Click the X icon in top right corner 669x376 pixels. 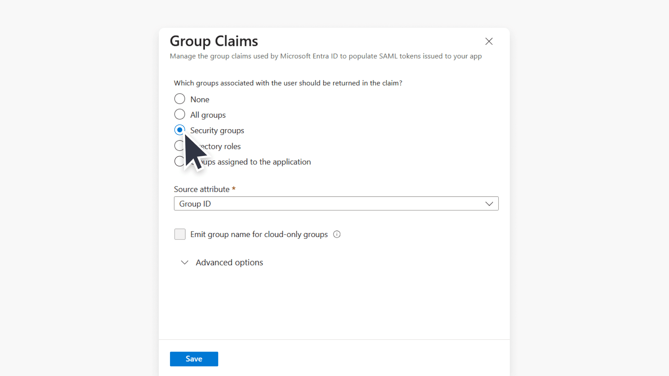489,41
